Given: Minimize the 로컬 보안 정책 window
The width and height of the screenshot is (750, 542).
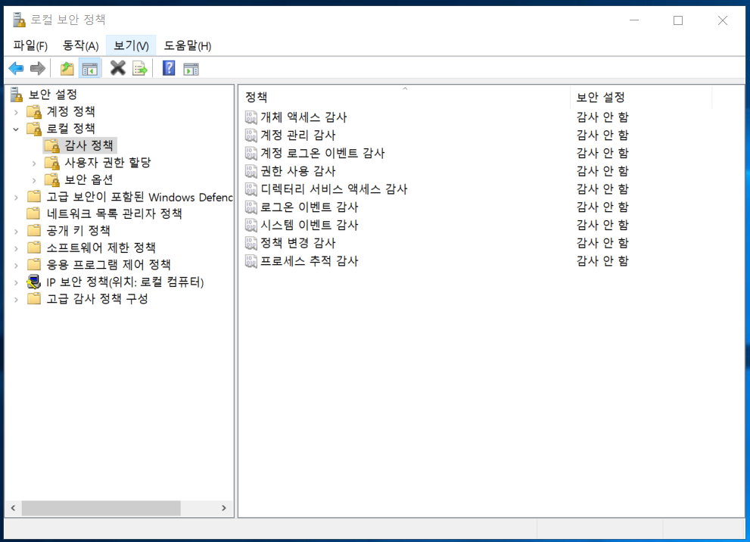Looking at the screenshot, I should 634,20.
